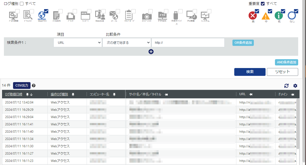Select row dated 2024/07/11 16:29:29
Screen dimensions: 306x165
coord(149,110)
